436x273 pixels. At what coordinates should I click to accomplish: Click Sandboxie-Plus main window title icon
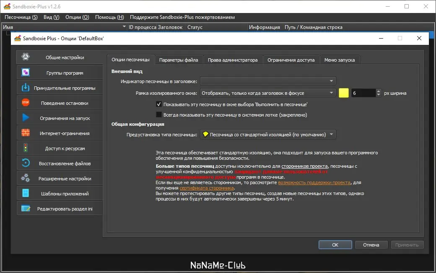(x=7, y=6)
